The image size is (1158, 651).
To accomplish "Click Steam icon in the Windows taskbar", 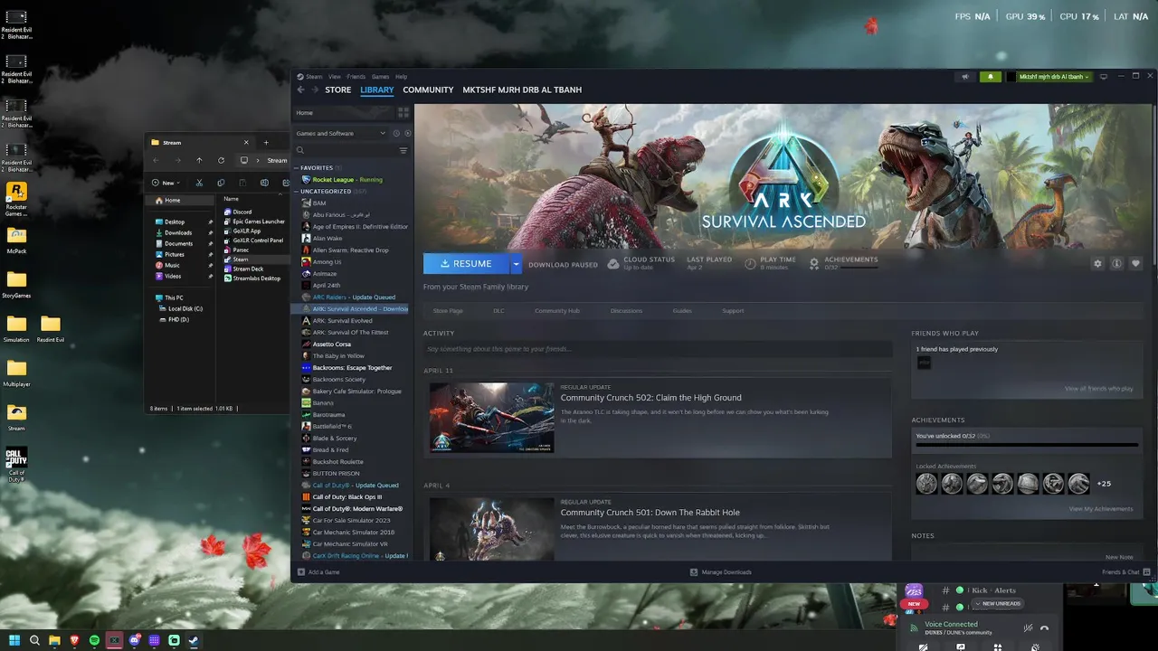I will point(194,640).
